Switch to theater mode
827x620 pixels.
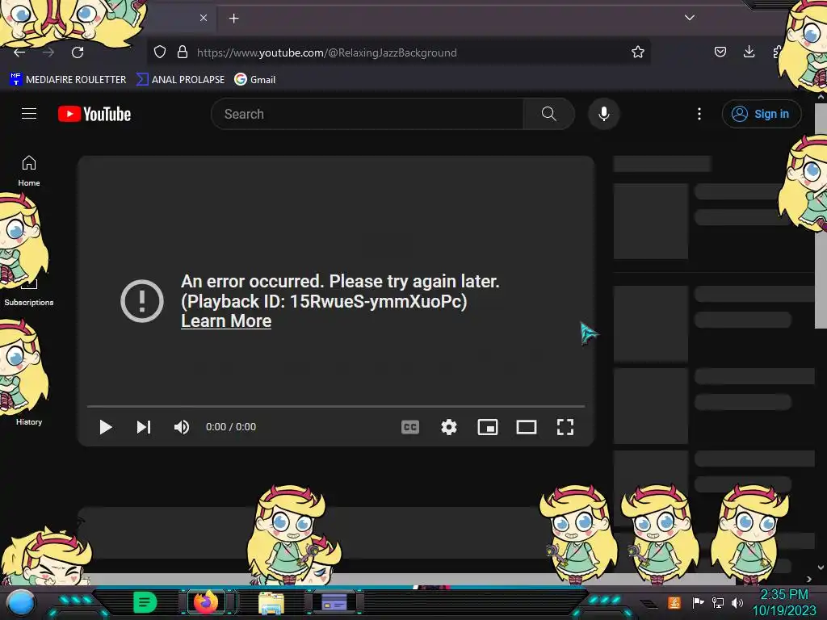[527, 427]
